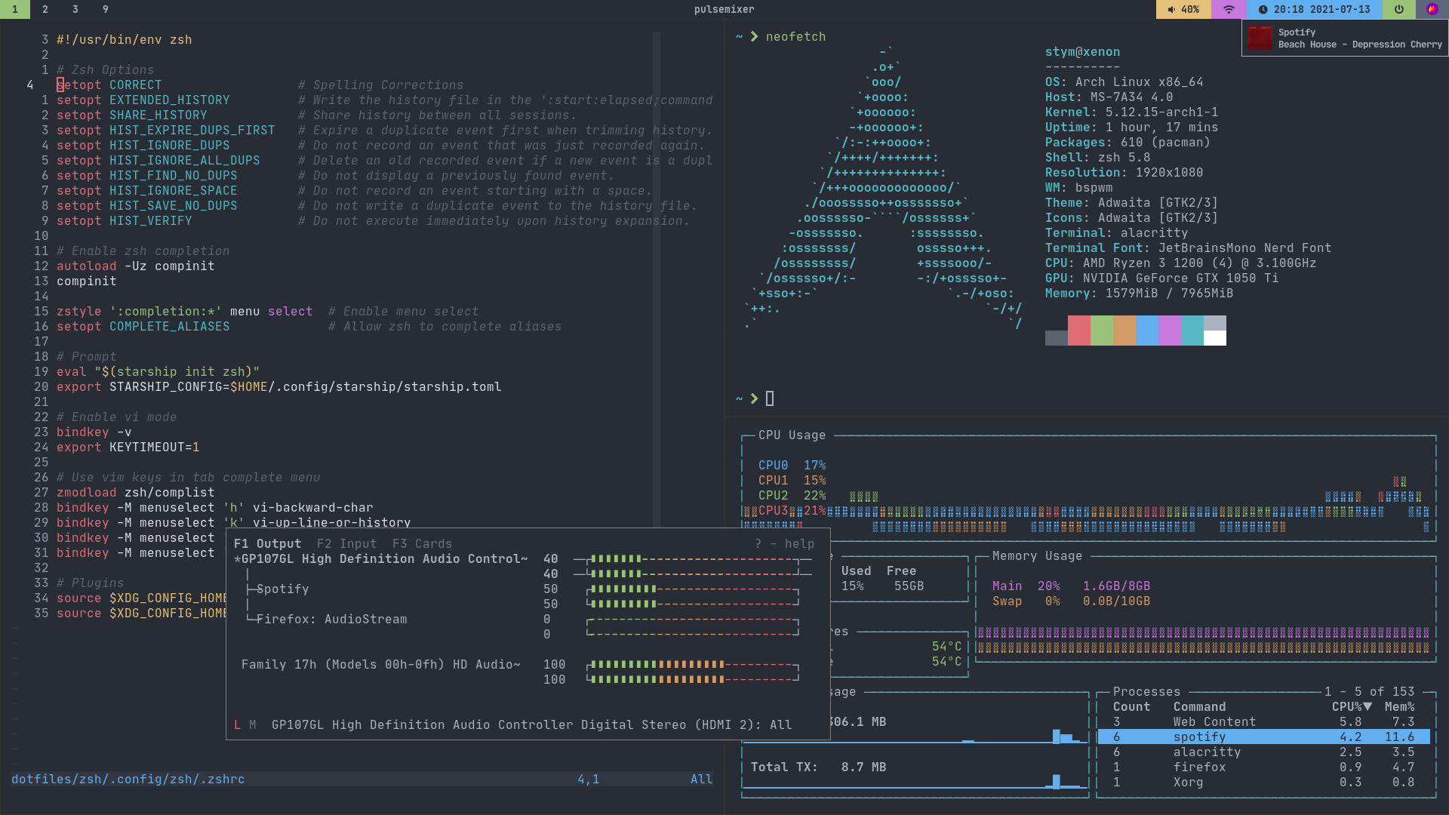Select the Spotify stream in pulsemixer
The height and width of the screenshot is (815, 1449).
(282, 589)
